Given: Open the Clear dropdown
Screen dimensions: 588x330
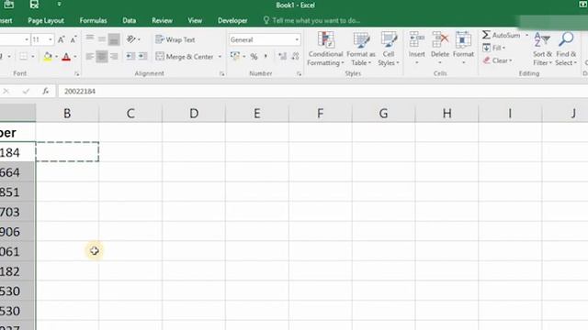Looking at the screenshot, I should [497, 60].
